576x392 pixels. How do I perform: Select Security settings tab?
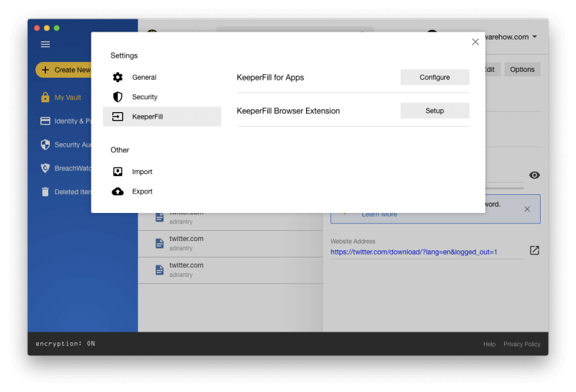click(162, 97)
